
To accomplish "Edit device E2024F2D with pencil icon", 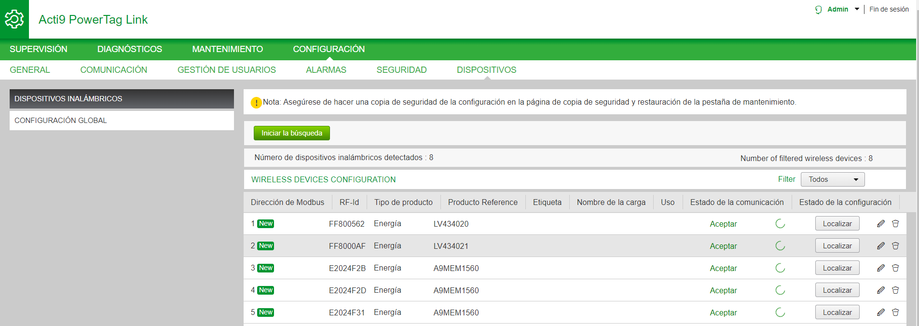I will pos(880,290).
